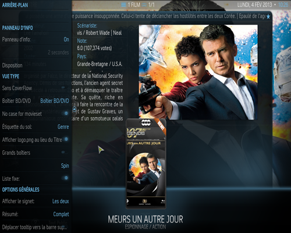The height and width of the screenshot is (233, 291).
Task: Click the page icon beside 1/1
Action: pos(144,5)
